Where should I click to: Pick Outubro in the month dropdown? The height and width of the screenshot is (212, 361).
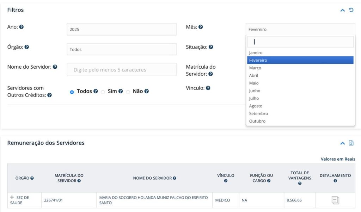[257, 121]
